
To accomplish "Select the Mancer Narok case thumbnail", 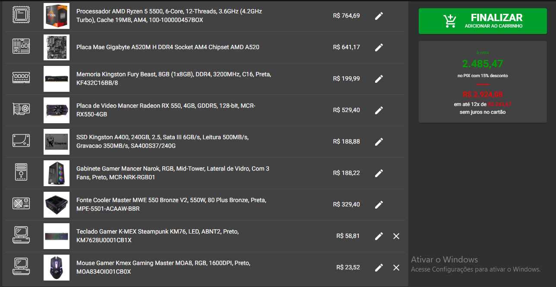I will (x=57, y=173).
